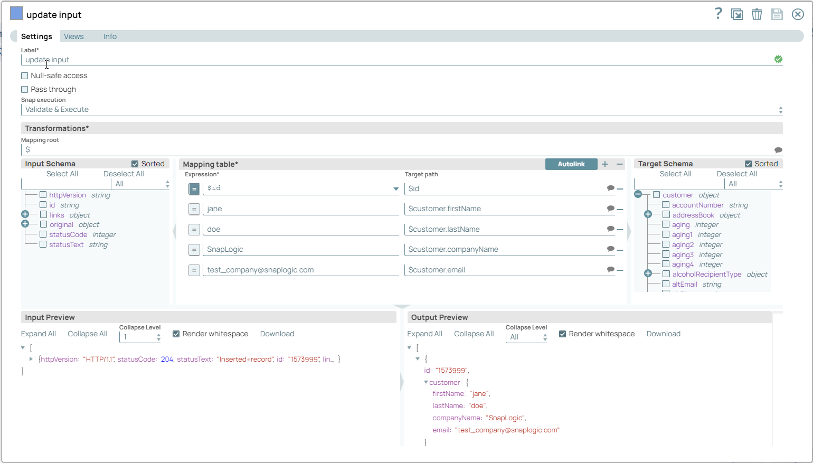The height and width of the screenshot is (463, 813).
Task: Click the Autolink button
Action: click(x=571, y=164)
